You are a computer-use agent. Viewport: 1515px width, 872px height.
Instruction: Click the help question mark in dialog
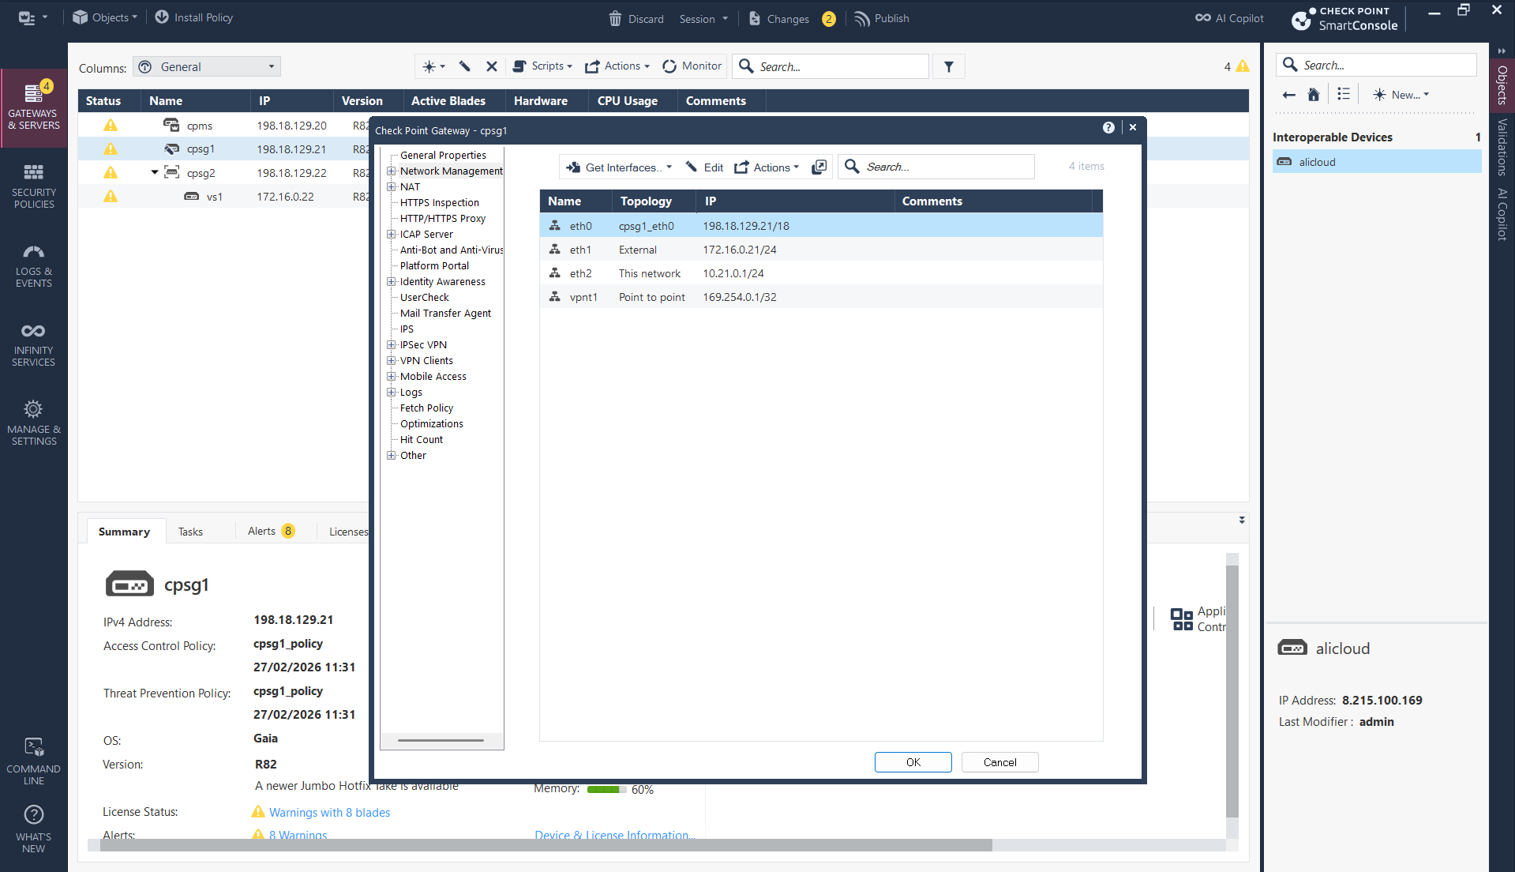[x=1108, y=128]
